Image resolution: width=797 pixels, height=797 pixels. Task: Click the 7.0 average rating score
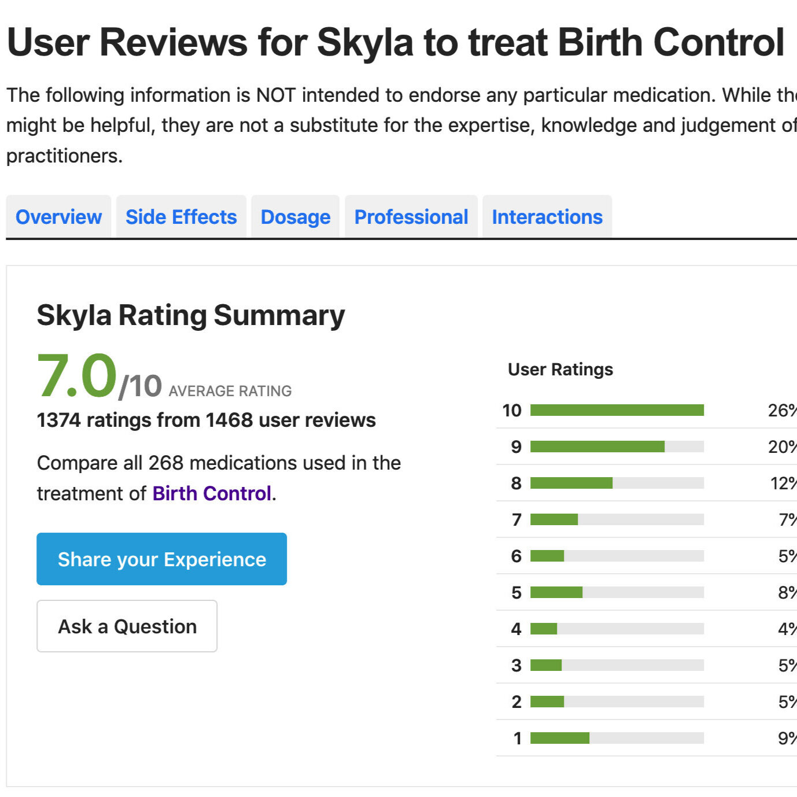point(78,376)
